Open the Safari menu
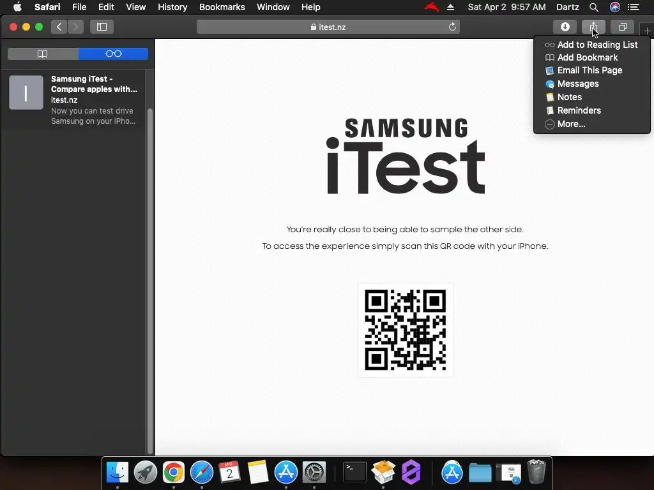The height and width of the screenshot is (490, 654). pos(47,7)
